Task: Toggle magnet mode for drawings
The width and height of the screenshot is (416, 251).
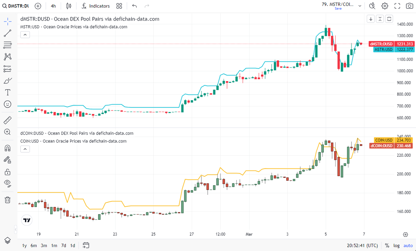Action: pos(8,148)
